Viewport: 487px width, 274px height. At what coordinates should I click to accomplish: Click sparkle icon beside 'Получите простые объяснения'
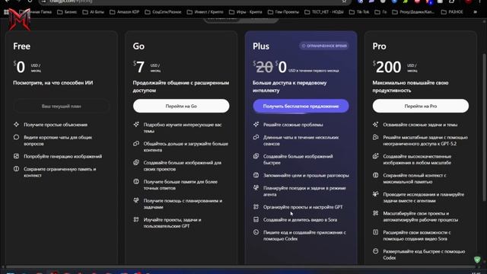[16, 124]
